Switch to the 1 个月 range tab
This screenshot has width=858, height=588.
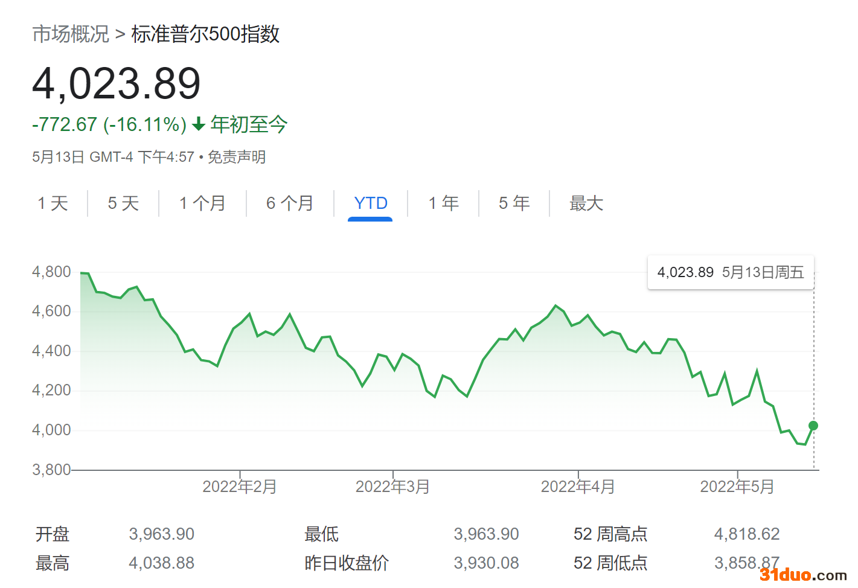point(202,203)
